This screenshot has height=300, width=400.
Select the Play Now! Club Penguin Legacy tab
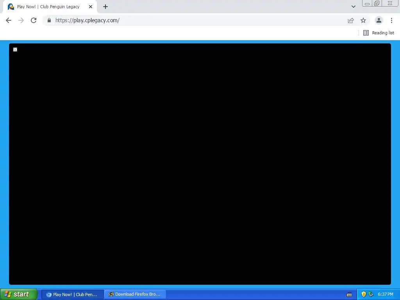pyautogui.click(x=50, y=7)
